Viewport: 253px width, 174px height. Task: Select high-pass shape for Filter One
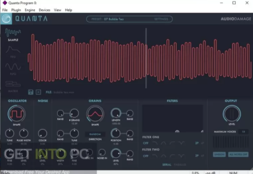172,143
